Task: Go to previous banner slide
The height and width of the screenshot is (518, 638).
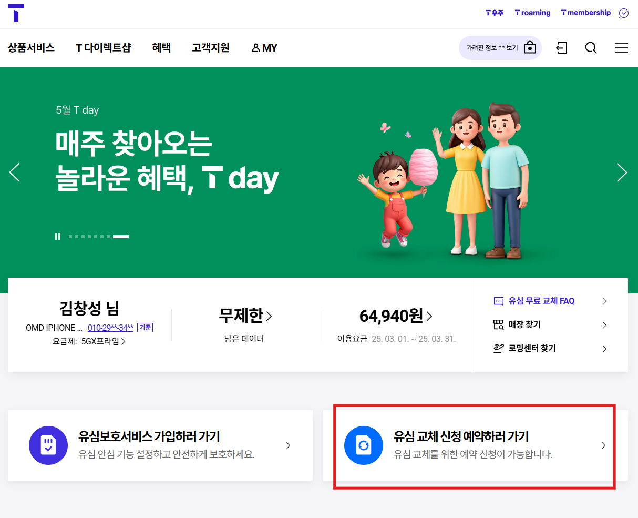Action: pyautogui.click(x=15, y=172)
